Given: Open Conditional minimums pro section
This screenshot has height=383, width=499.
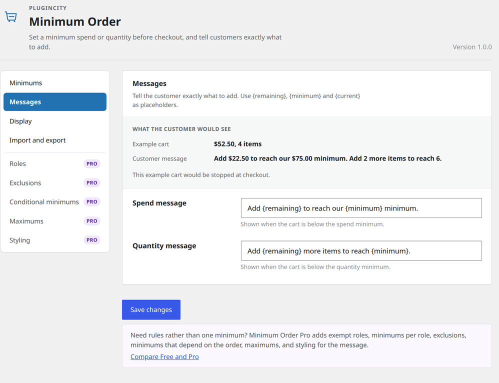Looking at the screenshot, I should point(54,202).
